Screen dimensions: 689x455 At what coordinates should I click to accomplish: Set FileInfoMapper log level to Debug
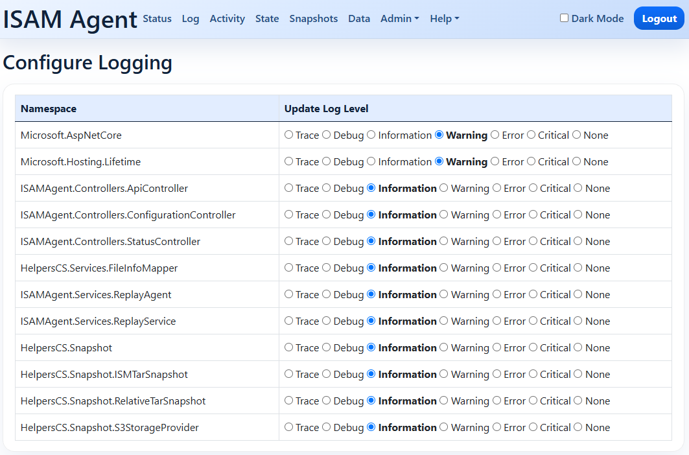(x=327, y=268)
